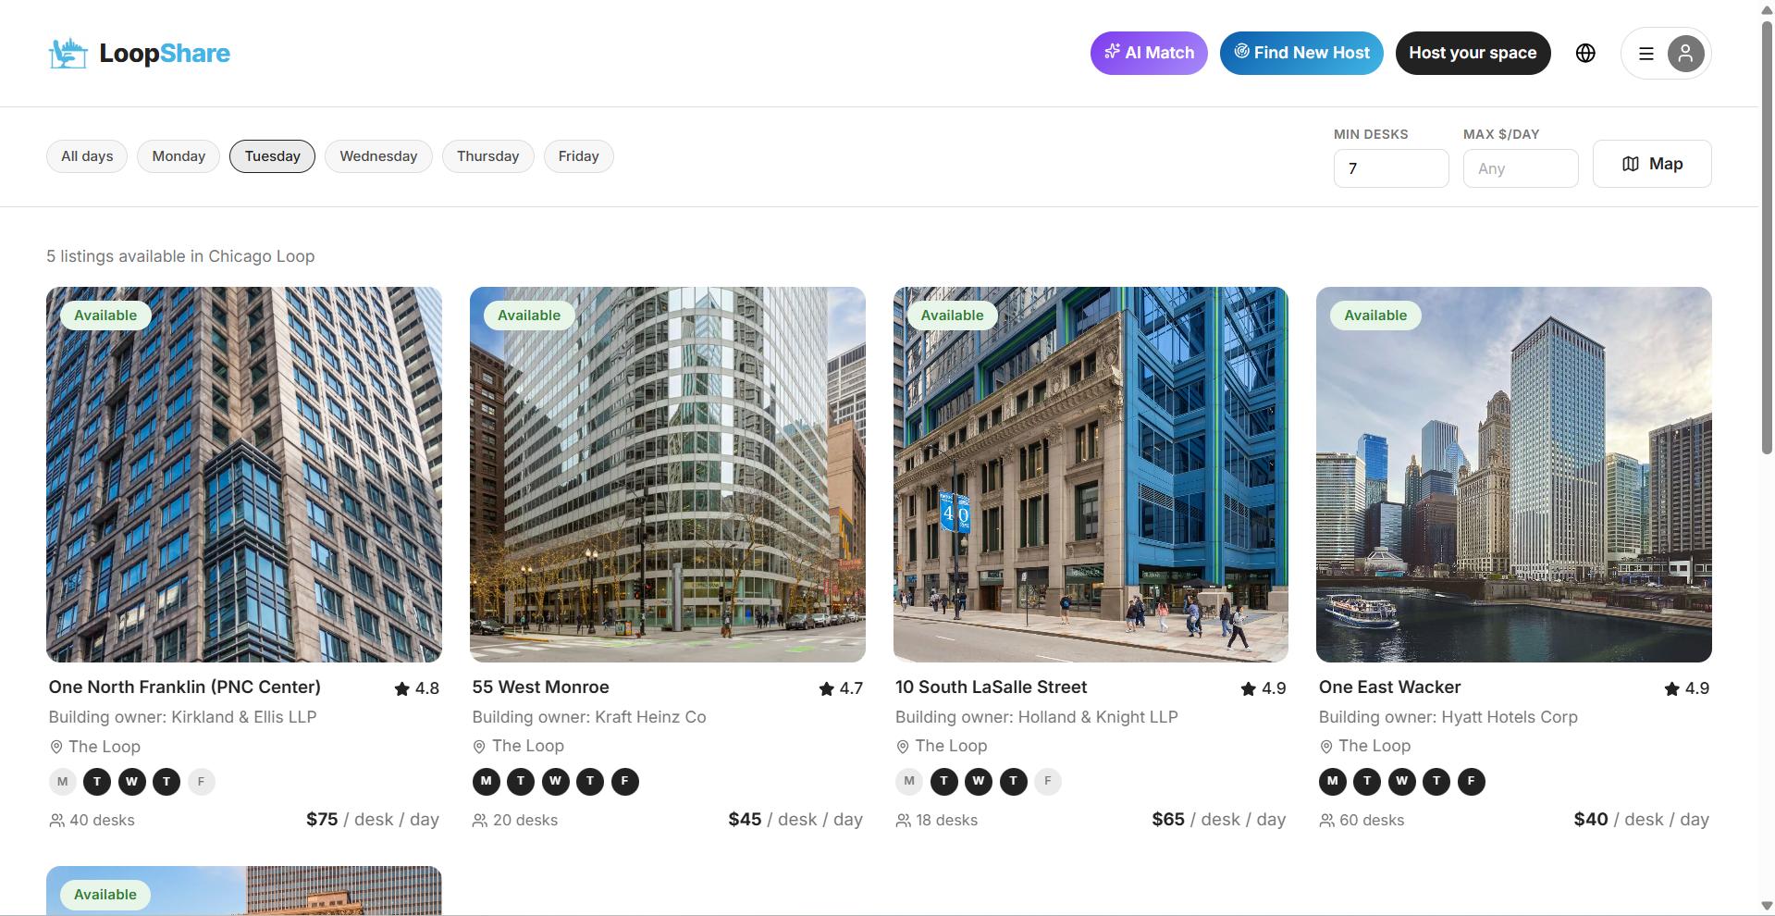Select the All days filter

pyautogui.click(x=87, y=156)
